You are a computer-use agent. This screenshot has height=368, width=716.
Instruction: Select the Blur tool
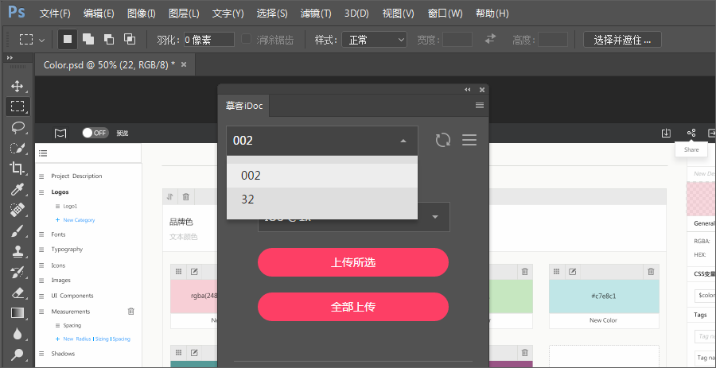[x=18, y=334]
